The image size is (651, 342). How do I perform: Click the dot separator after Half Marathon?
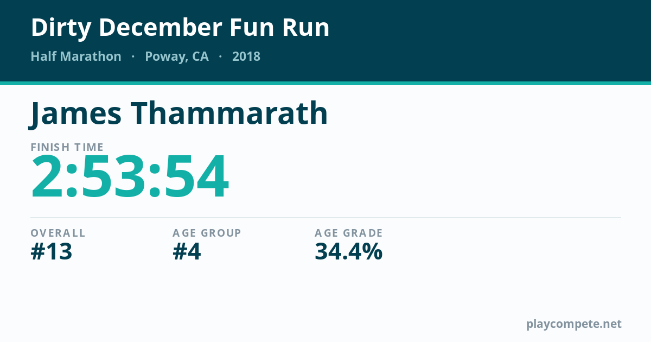[133, 56]
